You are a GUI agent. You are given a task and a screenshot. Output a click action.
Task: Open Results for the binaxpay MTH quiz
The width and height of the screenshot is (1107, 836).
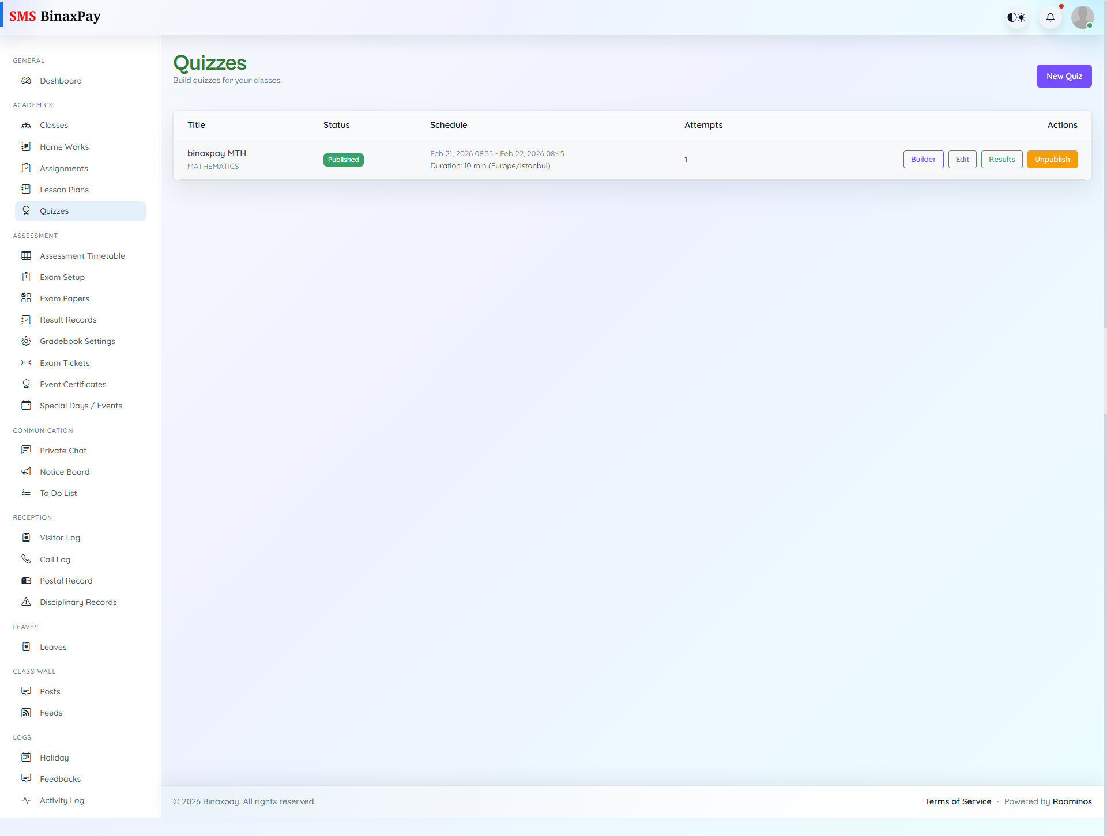click(x=1001, y=159)
